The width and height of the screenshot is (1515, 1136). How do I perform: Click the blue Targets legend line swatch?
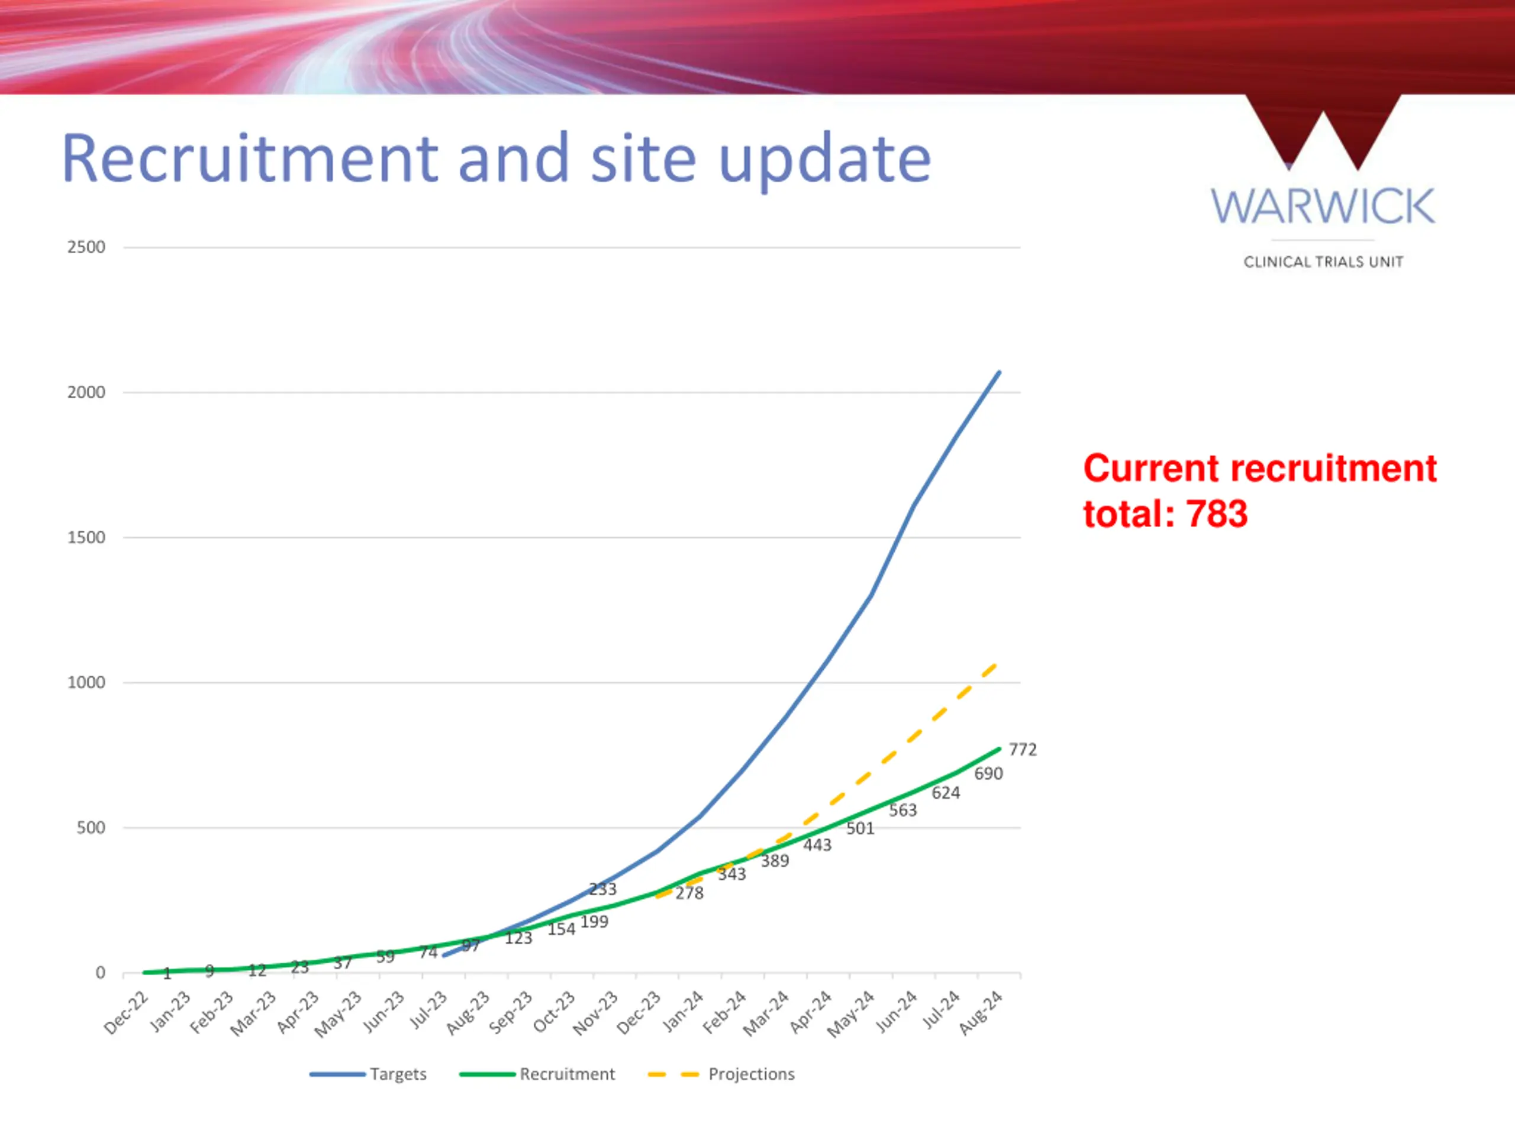[x=337, y=1074]
